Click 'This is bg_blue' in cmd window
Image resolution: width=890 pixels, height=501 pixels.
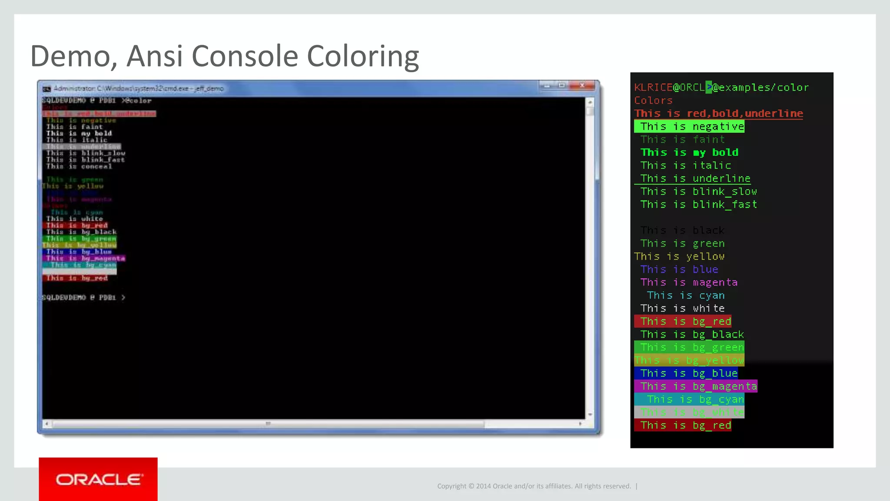pyautogui.click(x=77, y=252)
